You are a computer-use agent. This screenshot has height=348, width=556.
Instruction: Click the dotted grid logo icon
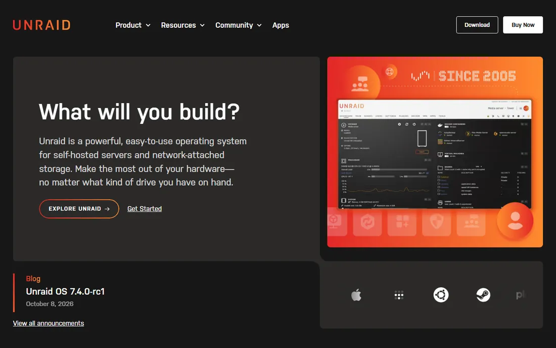(399, 295)
